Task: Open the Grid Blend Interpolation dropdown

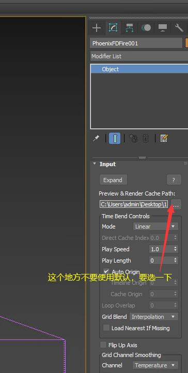Action: point(154,317)
